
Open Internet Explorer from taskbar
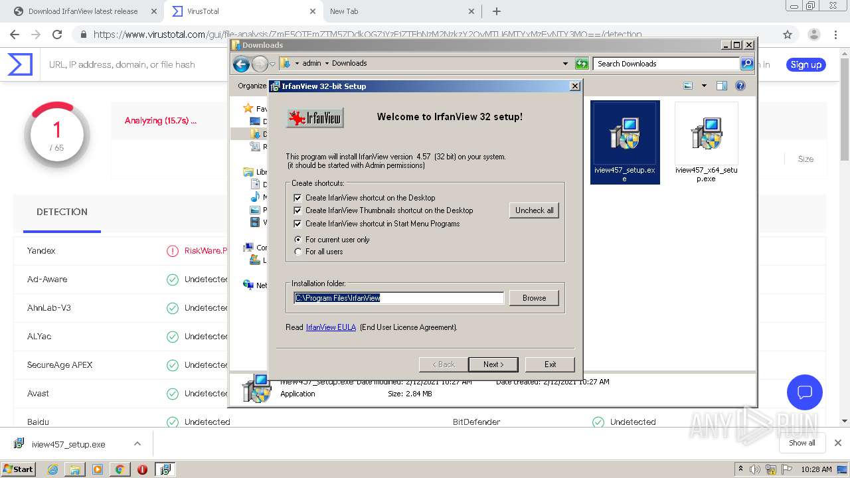tap(53, 469)
